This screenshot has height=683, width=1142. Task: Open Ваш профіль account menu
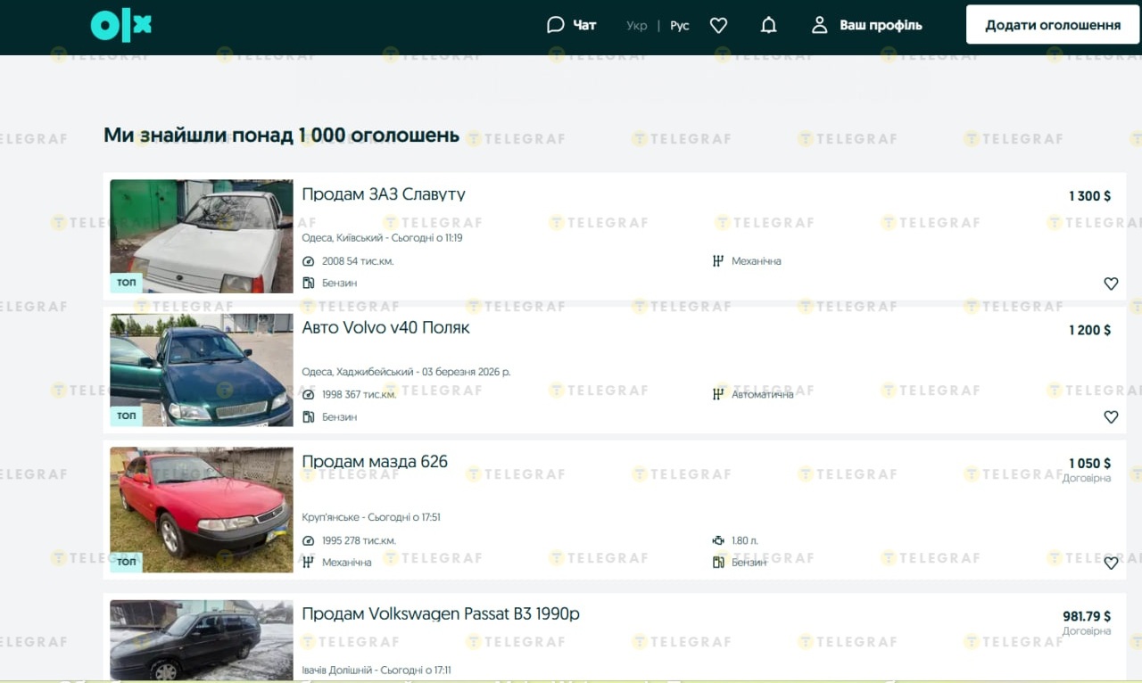tap(866, 25)
